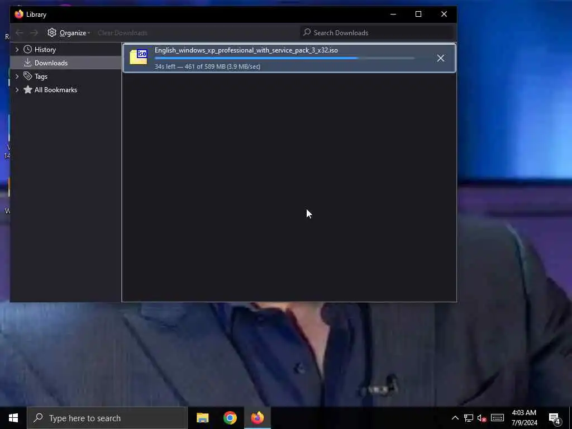This screenshot has width=572, height=429.
Task: Expand the All Bookmarks node
Action: 17,90
